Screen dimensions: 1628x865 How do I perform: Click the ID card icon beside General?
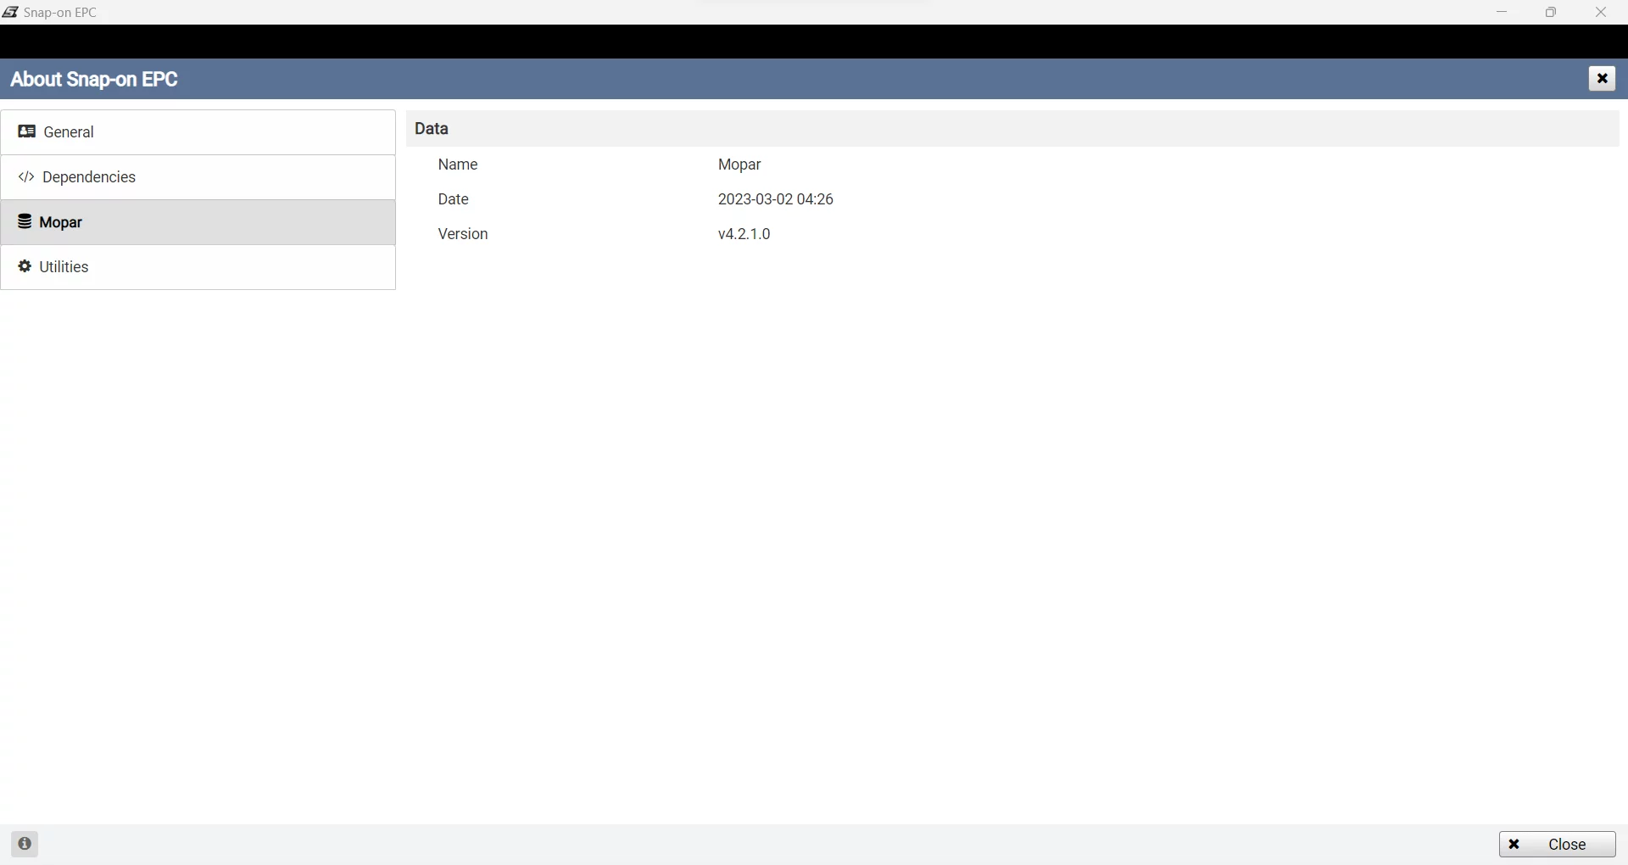[26, 131]
